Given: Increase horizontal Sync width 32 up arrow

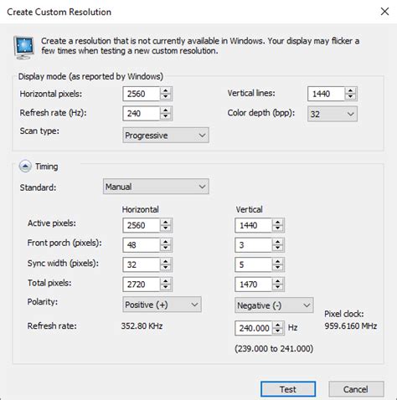Looking at the screenshot, I should pyautogui.click(x=166, y=261).
